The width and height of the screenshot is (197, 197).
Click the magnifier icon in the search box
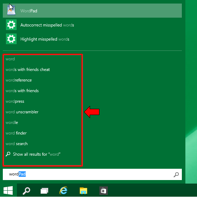[x=176, y=175]
